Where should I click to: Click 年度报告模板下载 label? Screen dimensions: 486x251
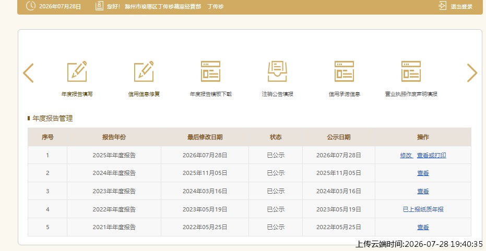[211, 94]
